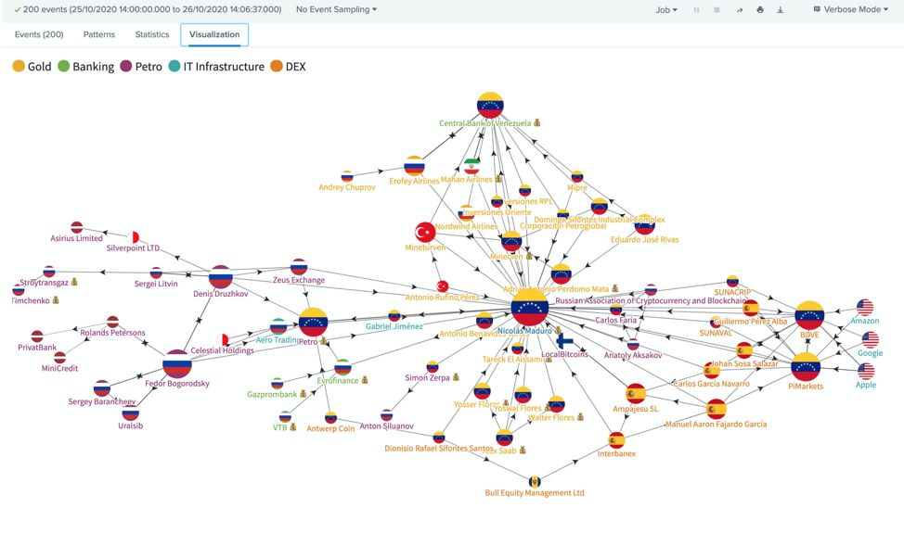Switch to the Statistics tab
Screen dimensions: 904x533
(x=152, y=34)
